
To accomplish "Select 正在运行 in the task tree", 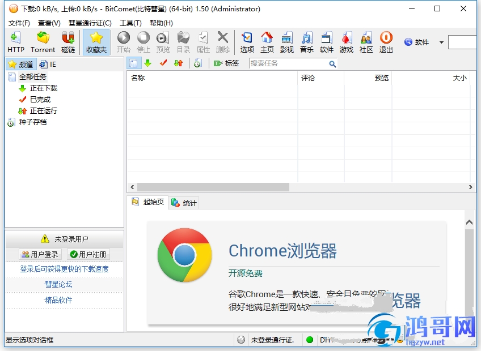I will [44, 110].
